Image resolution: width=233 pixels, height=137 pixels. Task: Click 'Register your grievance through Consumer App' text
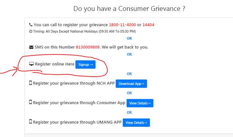79,103
